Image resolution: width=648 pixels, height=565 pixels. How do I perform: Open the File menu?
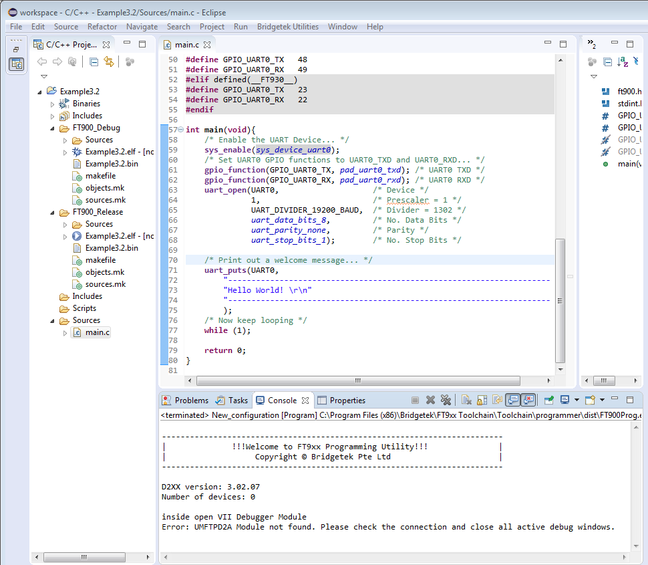[16, 27]
